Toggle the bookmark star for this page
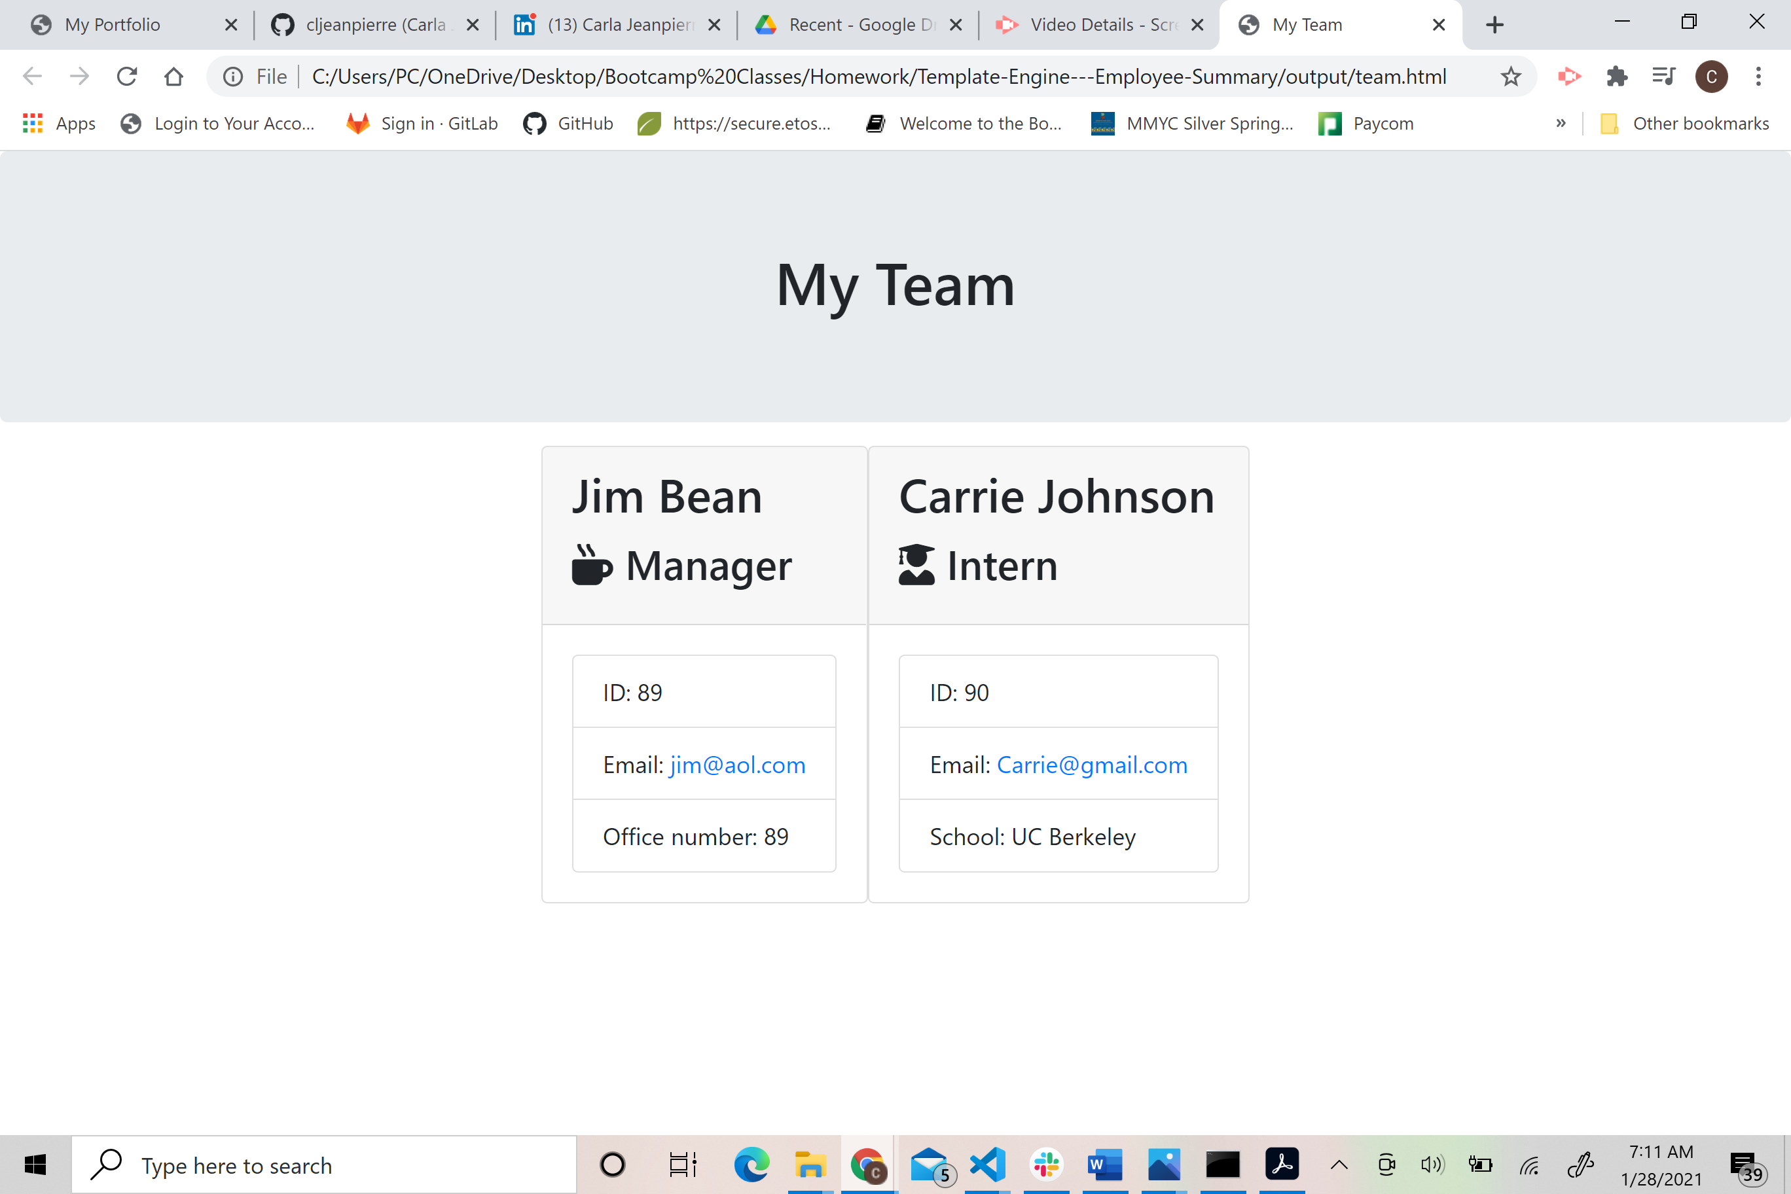This screenshot has height=1194, width=1791. (x=1511, y=76)
